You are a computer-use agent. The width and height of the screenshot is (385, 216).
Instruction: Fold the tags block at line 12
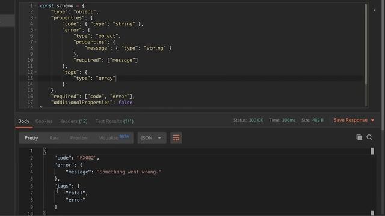point(35,72)
